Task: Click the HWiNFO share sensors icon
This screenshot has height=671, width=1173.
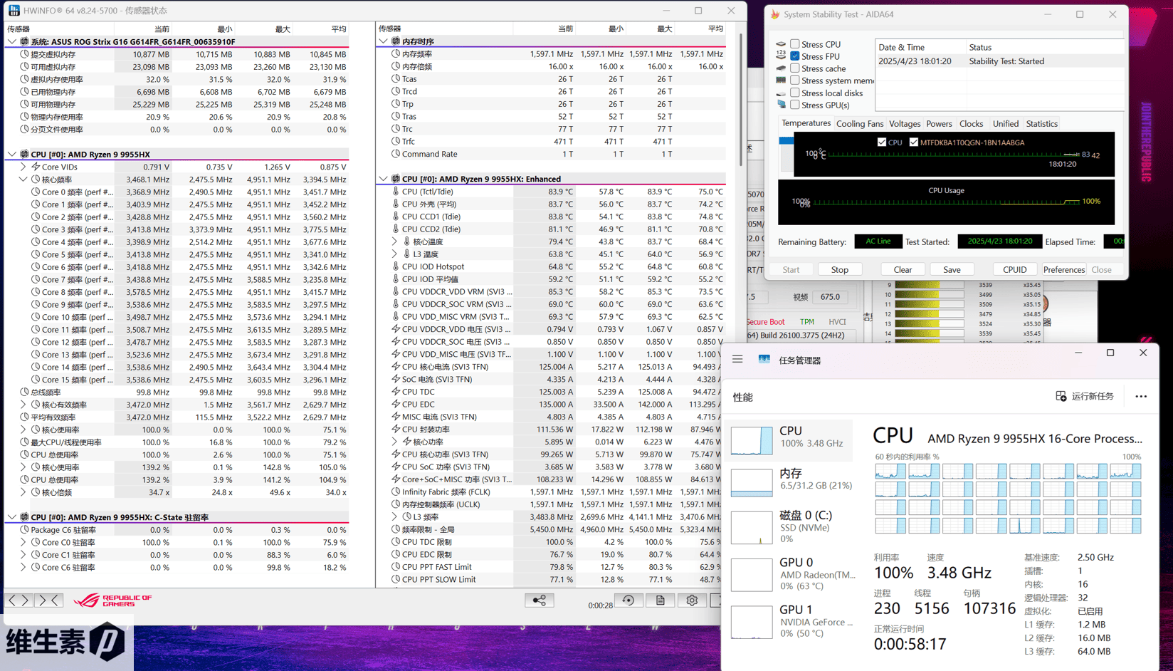Action: click(x=539, y=600)
